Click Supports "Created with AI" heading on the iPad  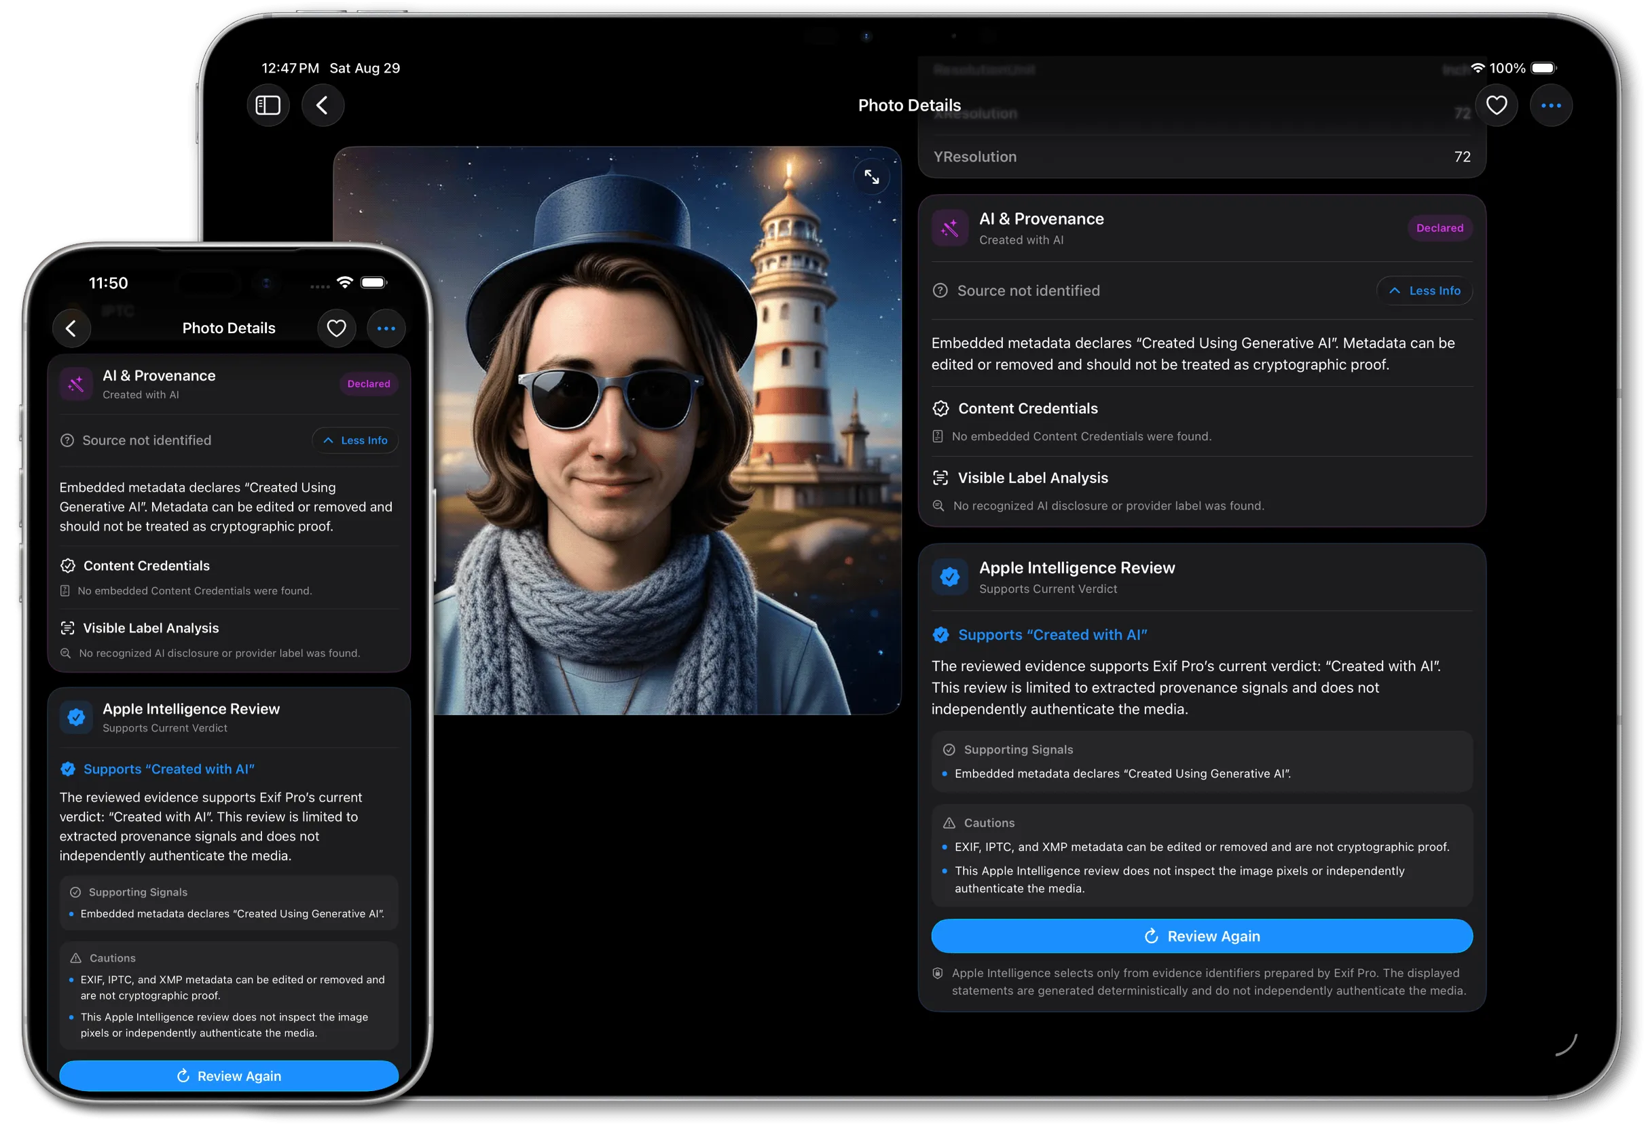[1052, 634]
